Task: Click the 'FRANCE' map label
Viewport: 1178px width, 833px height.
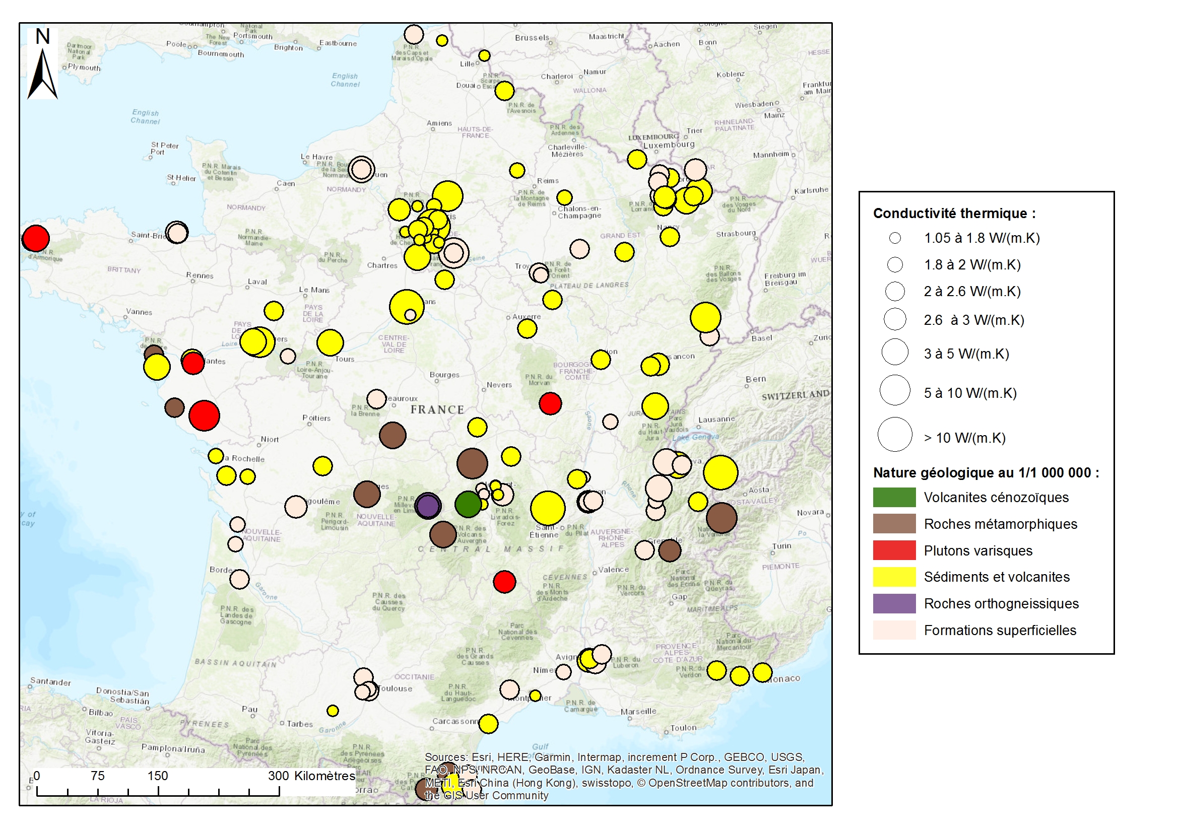Action: [437, 410]
